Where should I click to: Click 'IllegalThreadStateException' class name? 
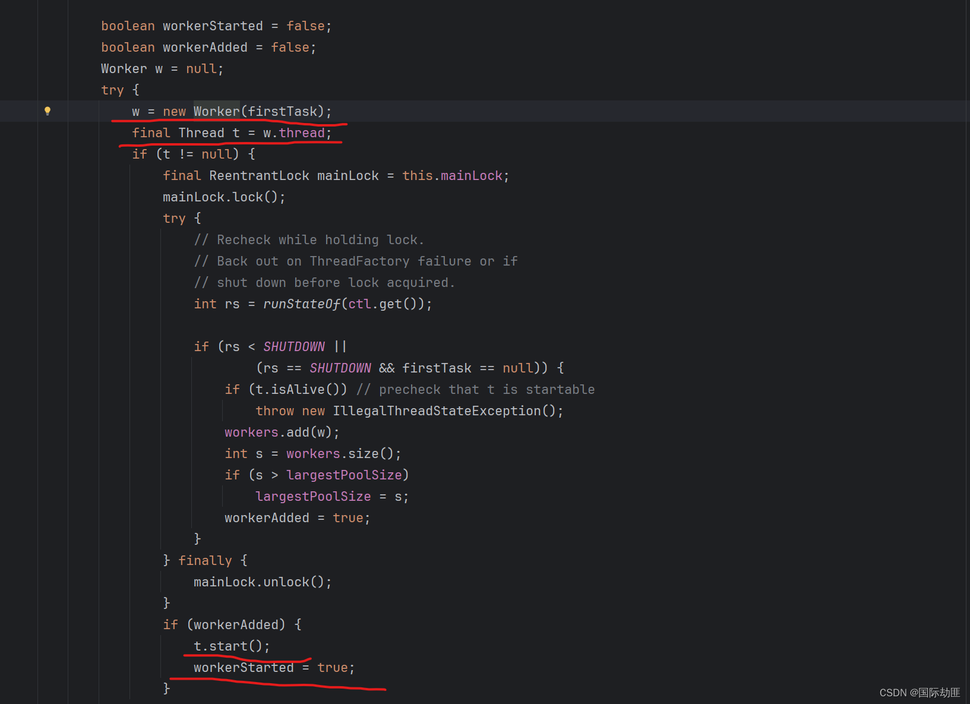coord(437,411)
